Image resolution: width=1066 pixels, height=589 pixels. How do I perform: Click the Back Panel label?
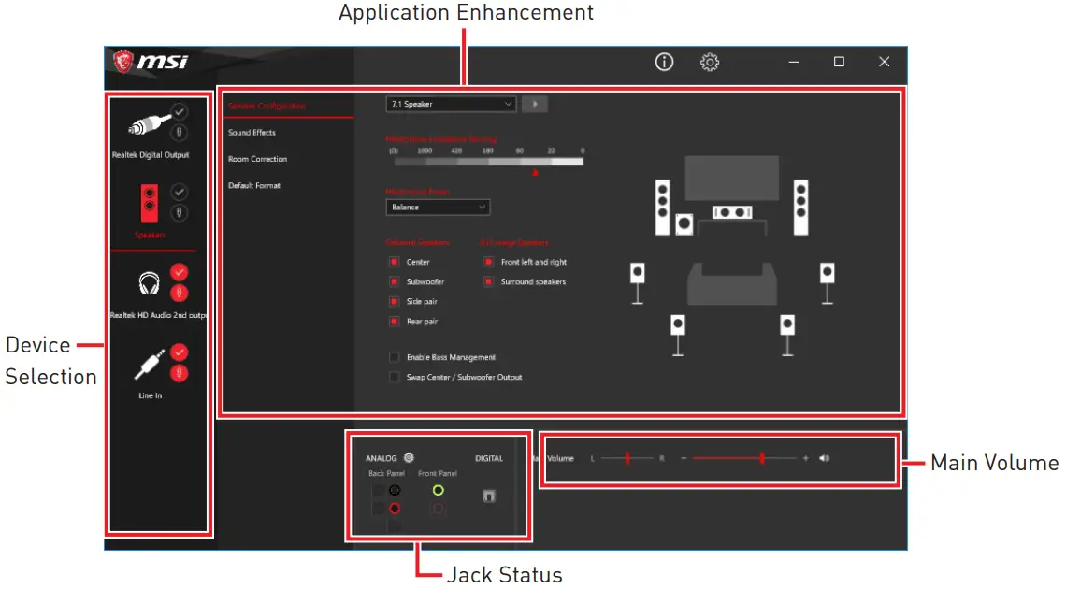[x=386, y=473]
